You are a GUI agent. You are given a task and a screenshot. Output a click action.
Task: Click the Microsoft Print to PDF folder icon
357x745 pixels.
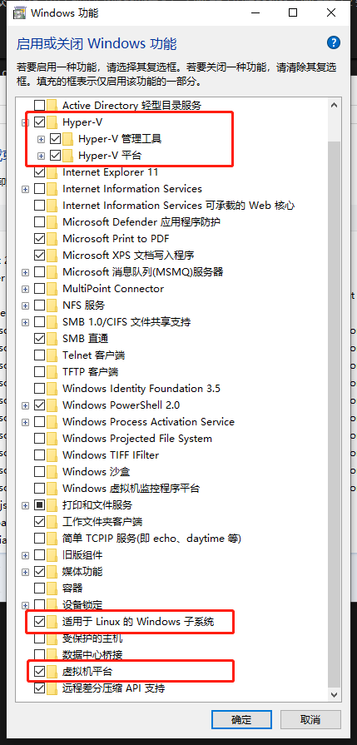[52, 239]
